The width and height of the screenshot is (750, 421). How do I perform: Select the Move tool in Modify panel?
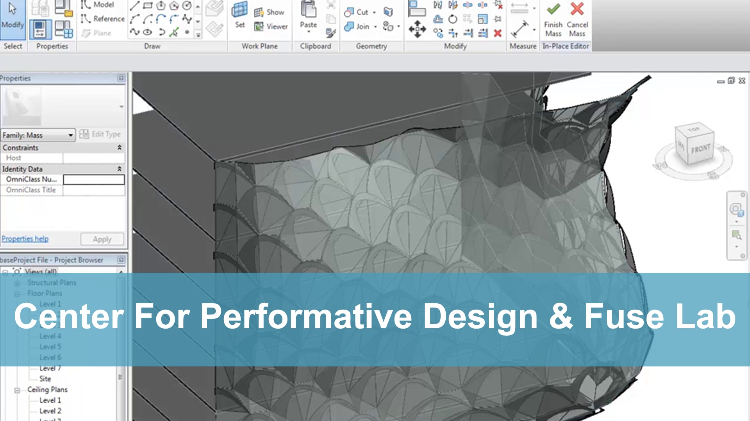click(x=417, y=28)
